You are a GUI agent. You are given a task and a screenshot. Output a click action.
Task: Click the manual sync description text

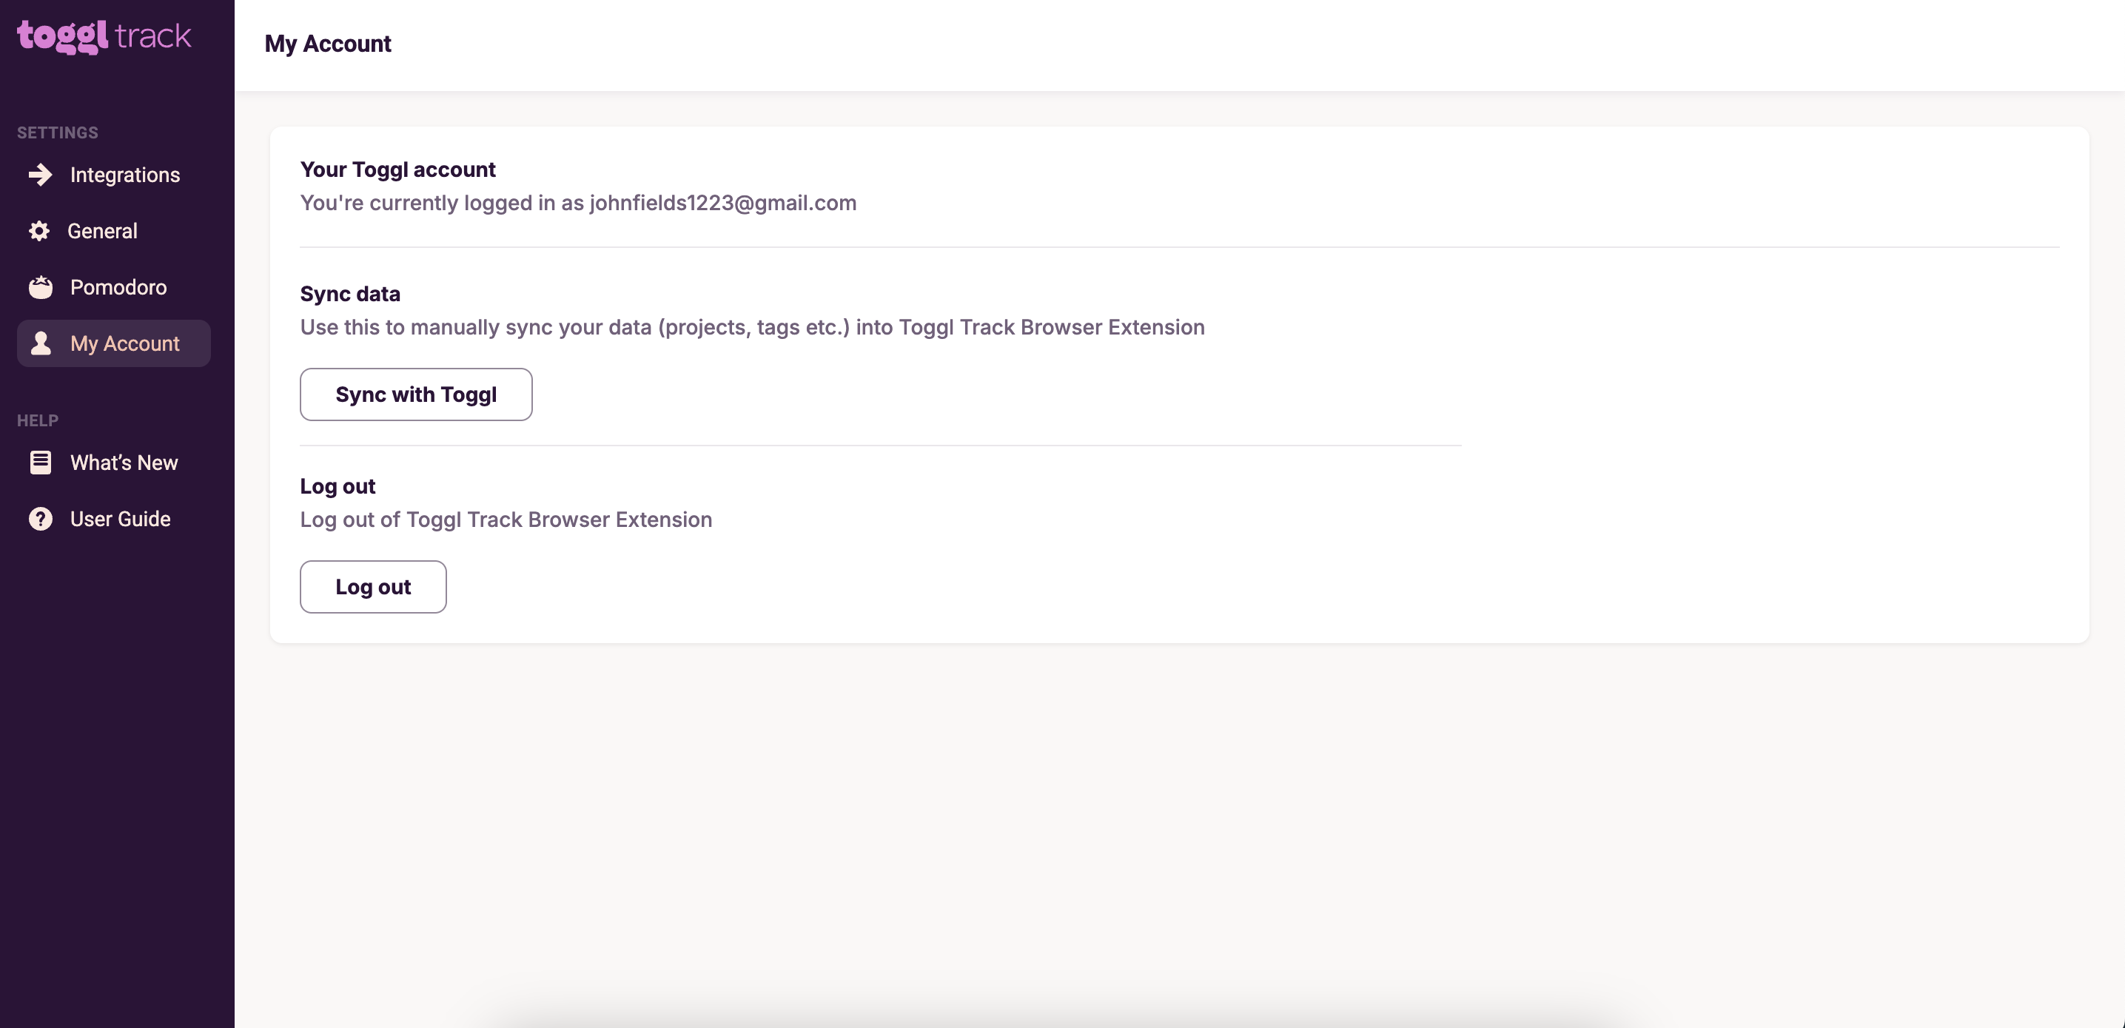coord(752,328)
